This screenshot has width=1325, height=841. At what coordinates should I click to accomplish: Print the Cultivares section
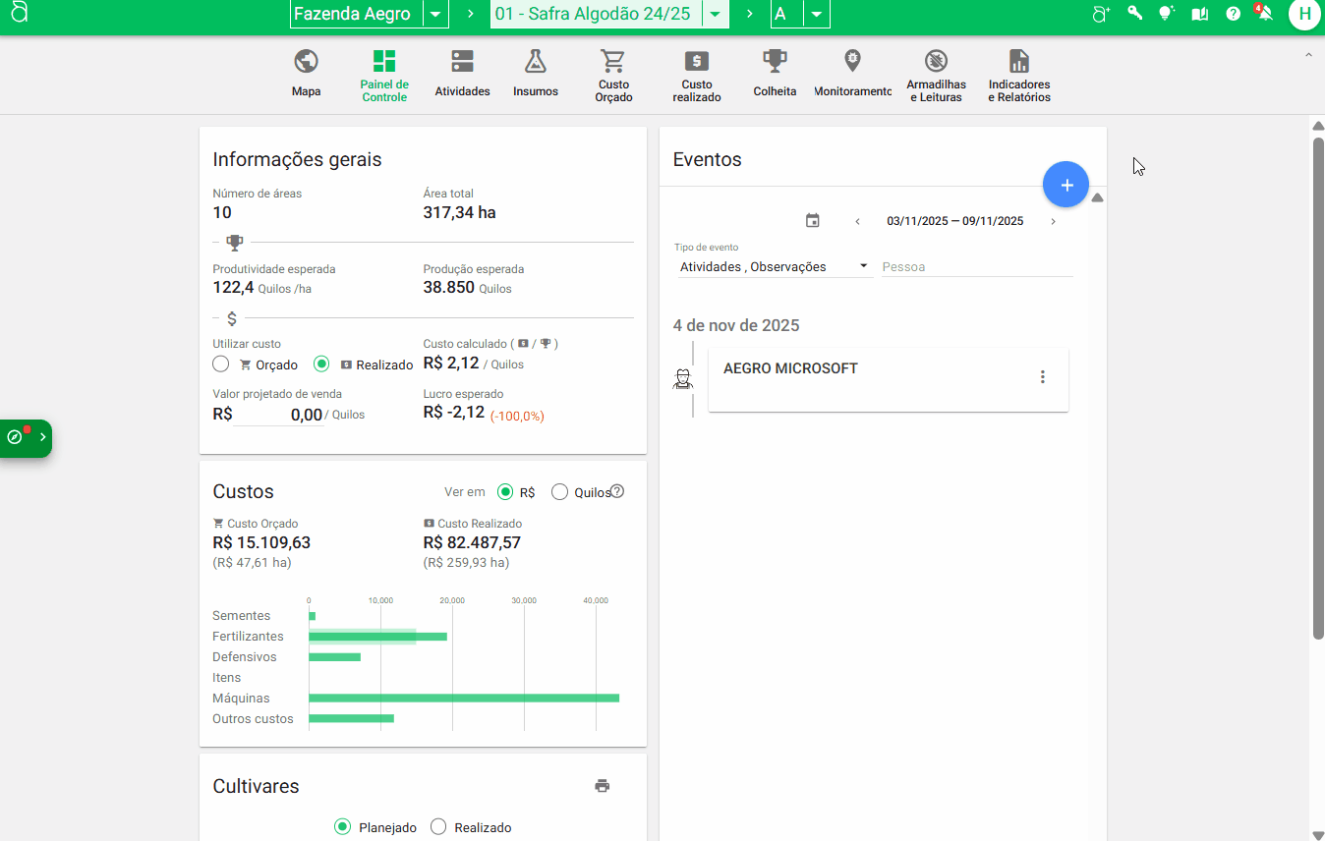click(603, 786)
